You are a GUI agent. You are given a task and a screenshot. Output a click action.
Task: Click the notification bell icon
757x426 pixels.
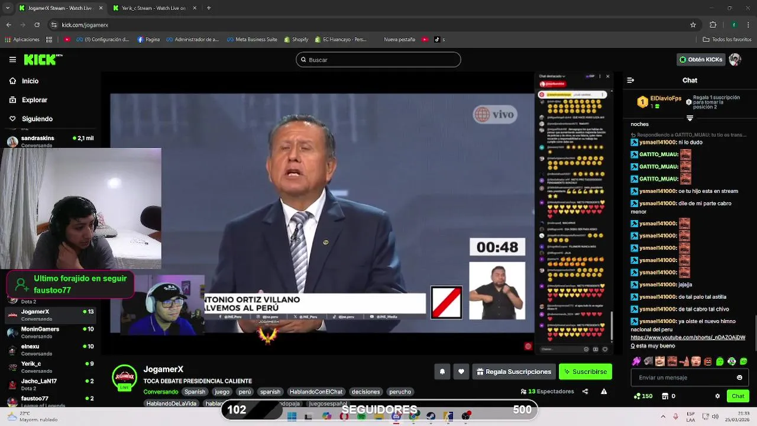coord(442,372)
